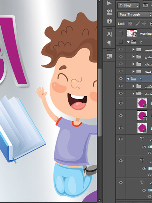
Task: Hide the first text layer
Action: pyautogui.click(x=121, y=139)
